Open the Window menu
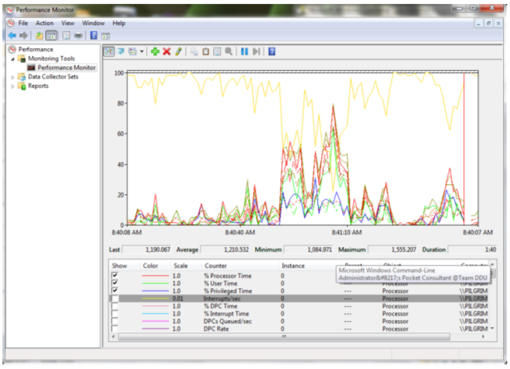This screenshot has width=510, height=369. (93, 23)
